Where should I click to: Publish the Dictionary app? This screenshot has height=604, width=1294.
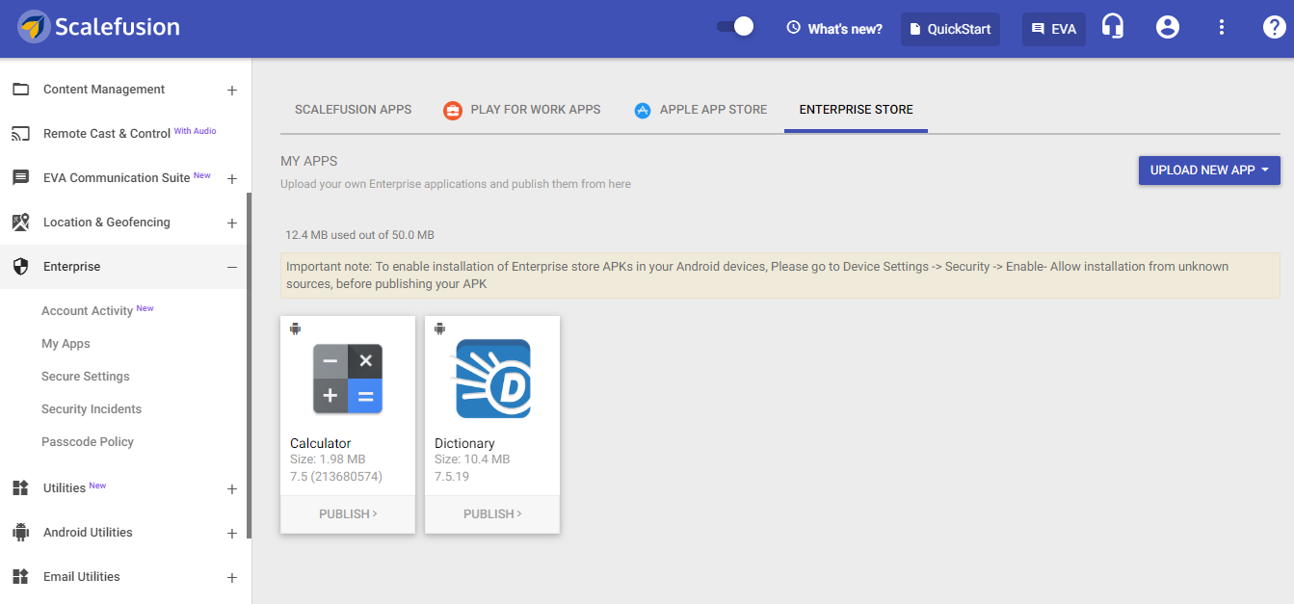click(x=492, y=514)
